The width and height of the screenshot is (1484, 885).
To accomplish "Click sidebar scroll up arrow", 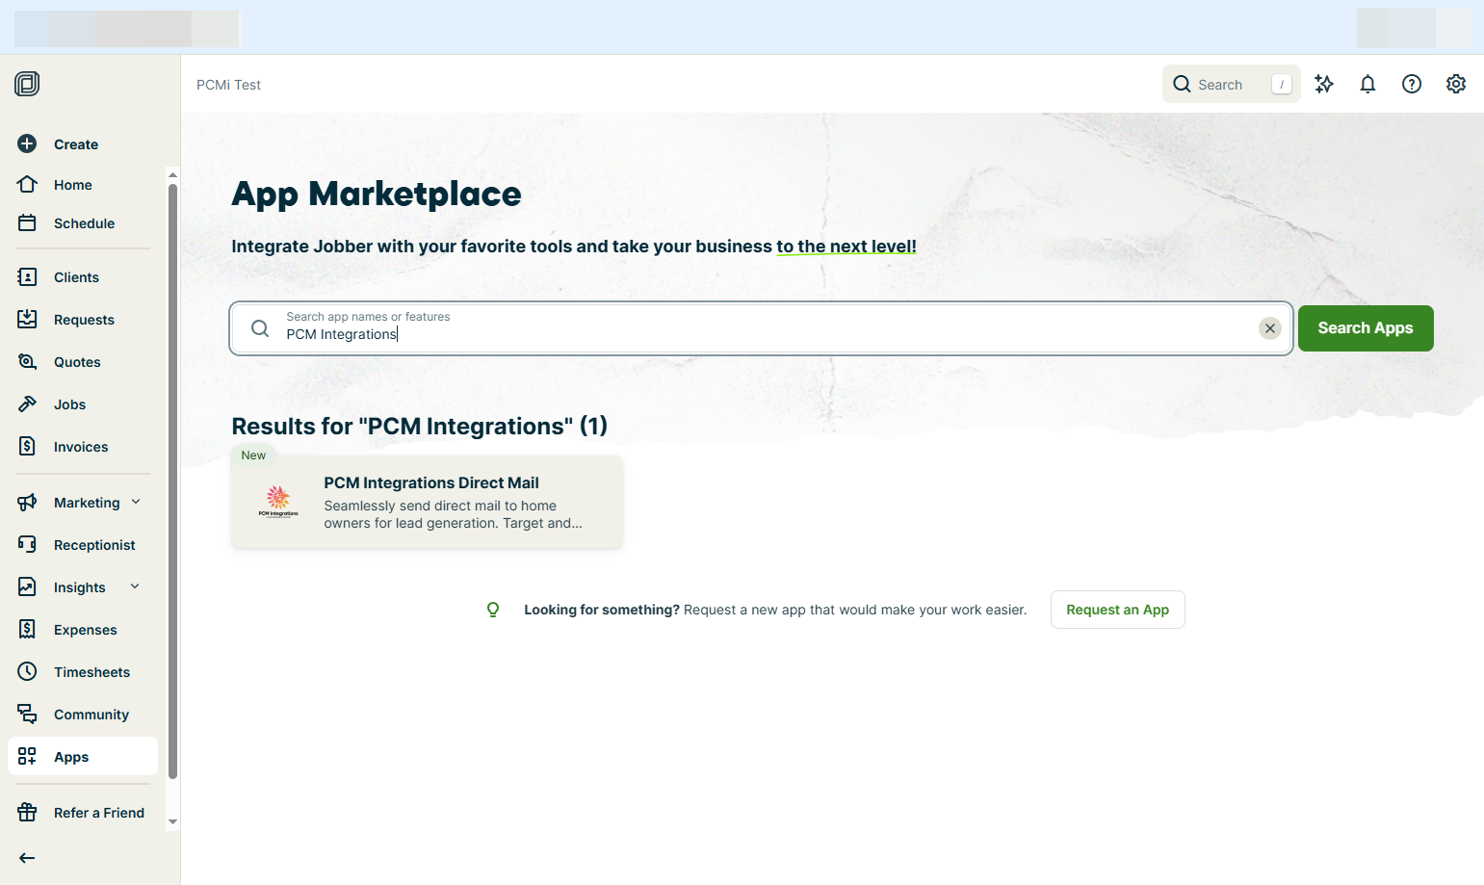I will click(172, 175).
